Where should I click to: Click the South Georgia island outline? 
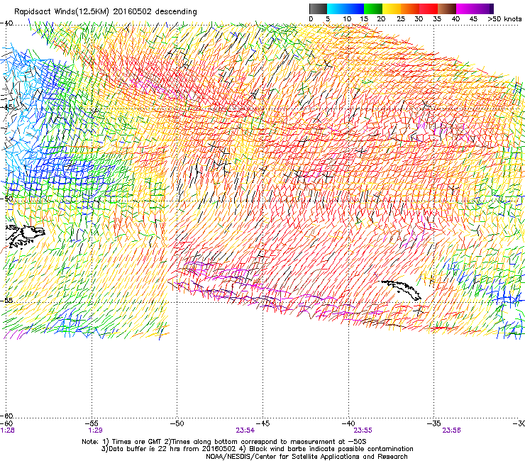[402, 289]
